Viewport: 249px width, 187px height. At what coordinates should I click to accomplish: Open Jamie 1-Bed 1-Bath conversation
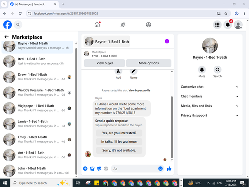(37, 124)
